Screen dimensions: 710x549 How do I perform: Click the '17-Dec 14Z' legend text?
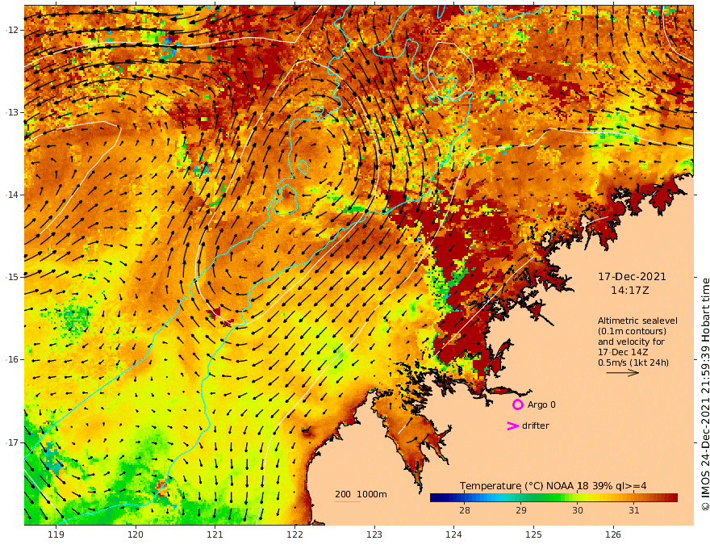coord(623,352)
